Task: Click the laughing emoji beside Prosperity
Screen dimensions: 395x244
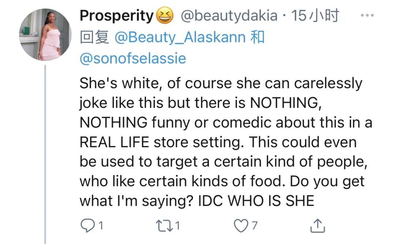Action: click(x=164, y=16)
